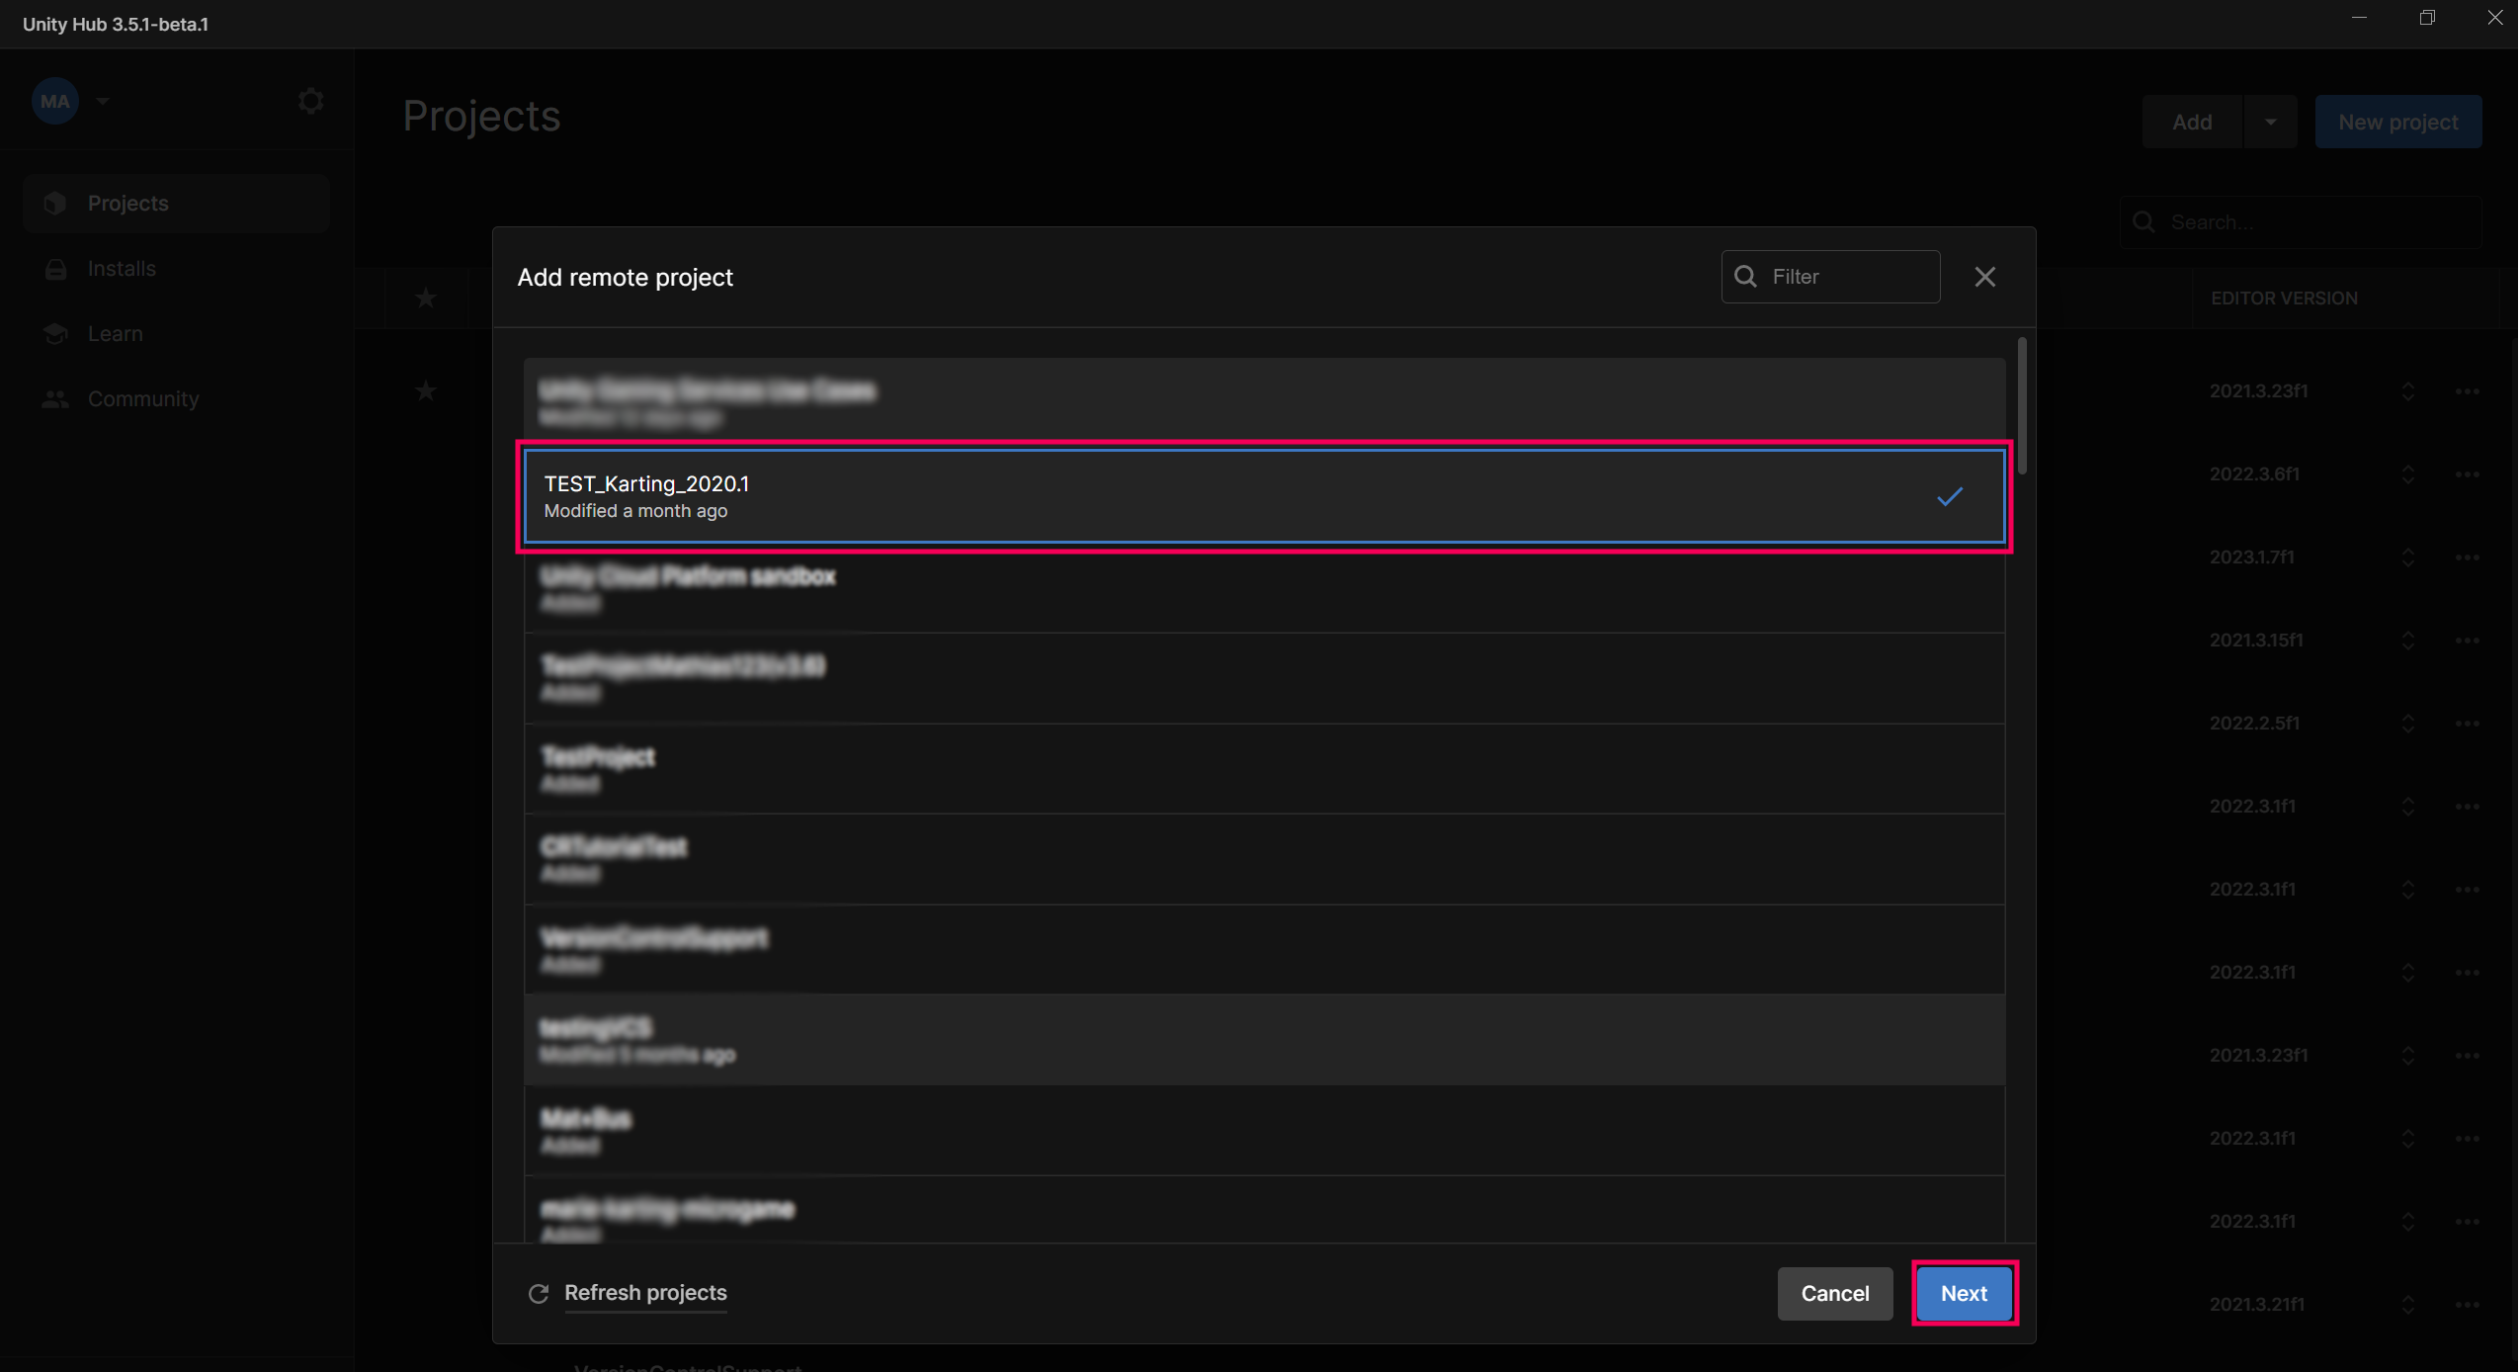The height and width of the screenshot is (1372, 2520).
Task: Open the Installs sidebar section
Action: (122, 269)
